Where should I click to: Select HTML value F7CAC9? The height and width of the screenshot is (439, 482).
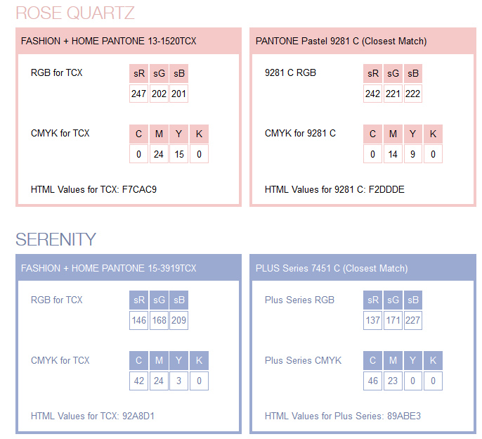139,189
